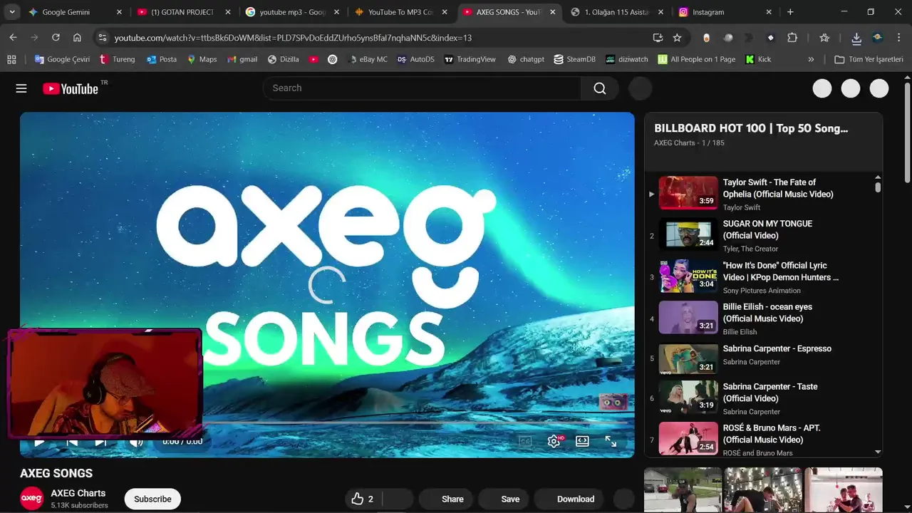Open Tureng bookmark

pyautogui.click(x=117, y=59)
